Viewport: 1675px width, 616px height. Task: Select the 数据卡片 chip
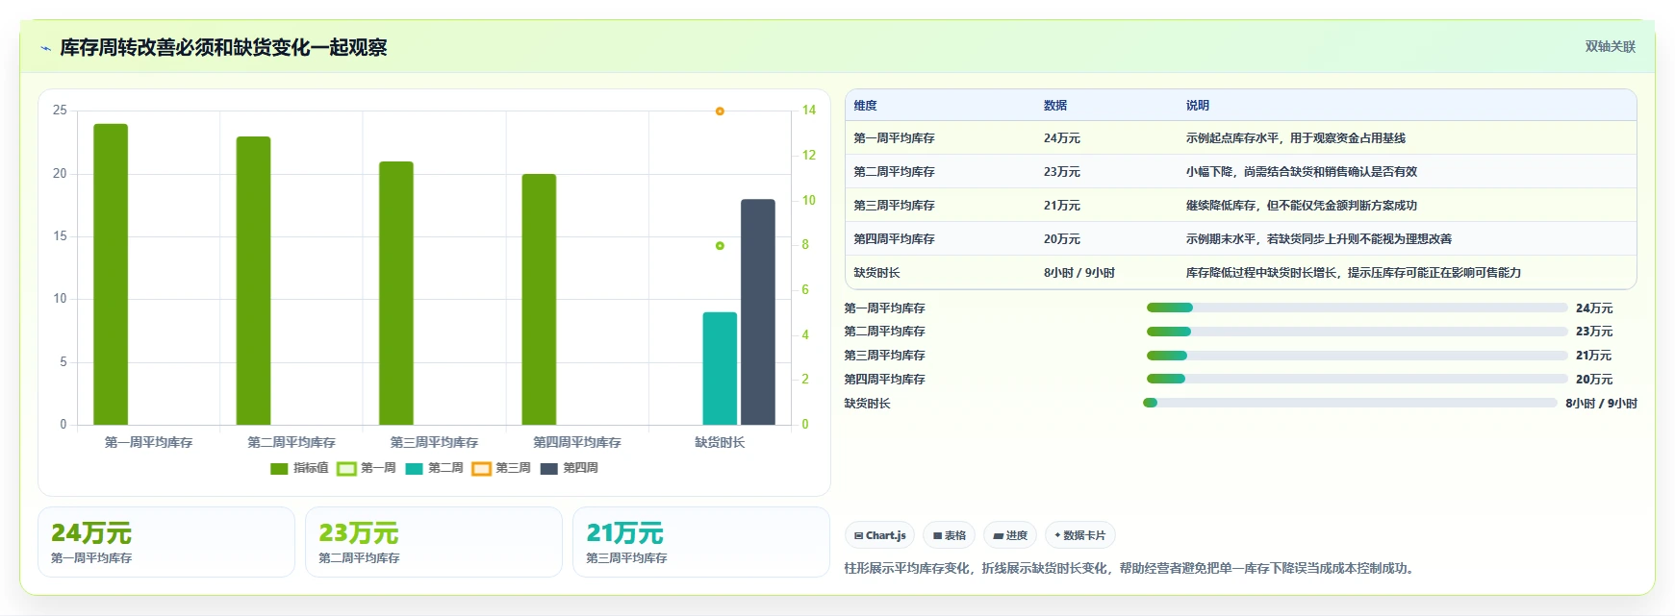pyautogui.click(x=1079, y=535)
